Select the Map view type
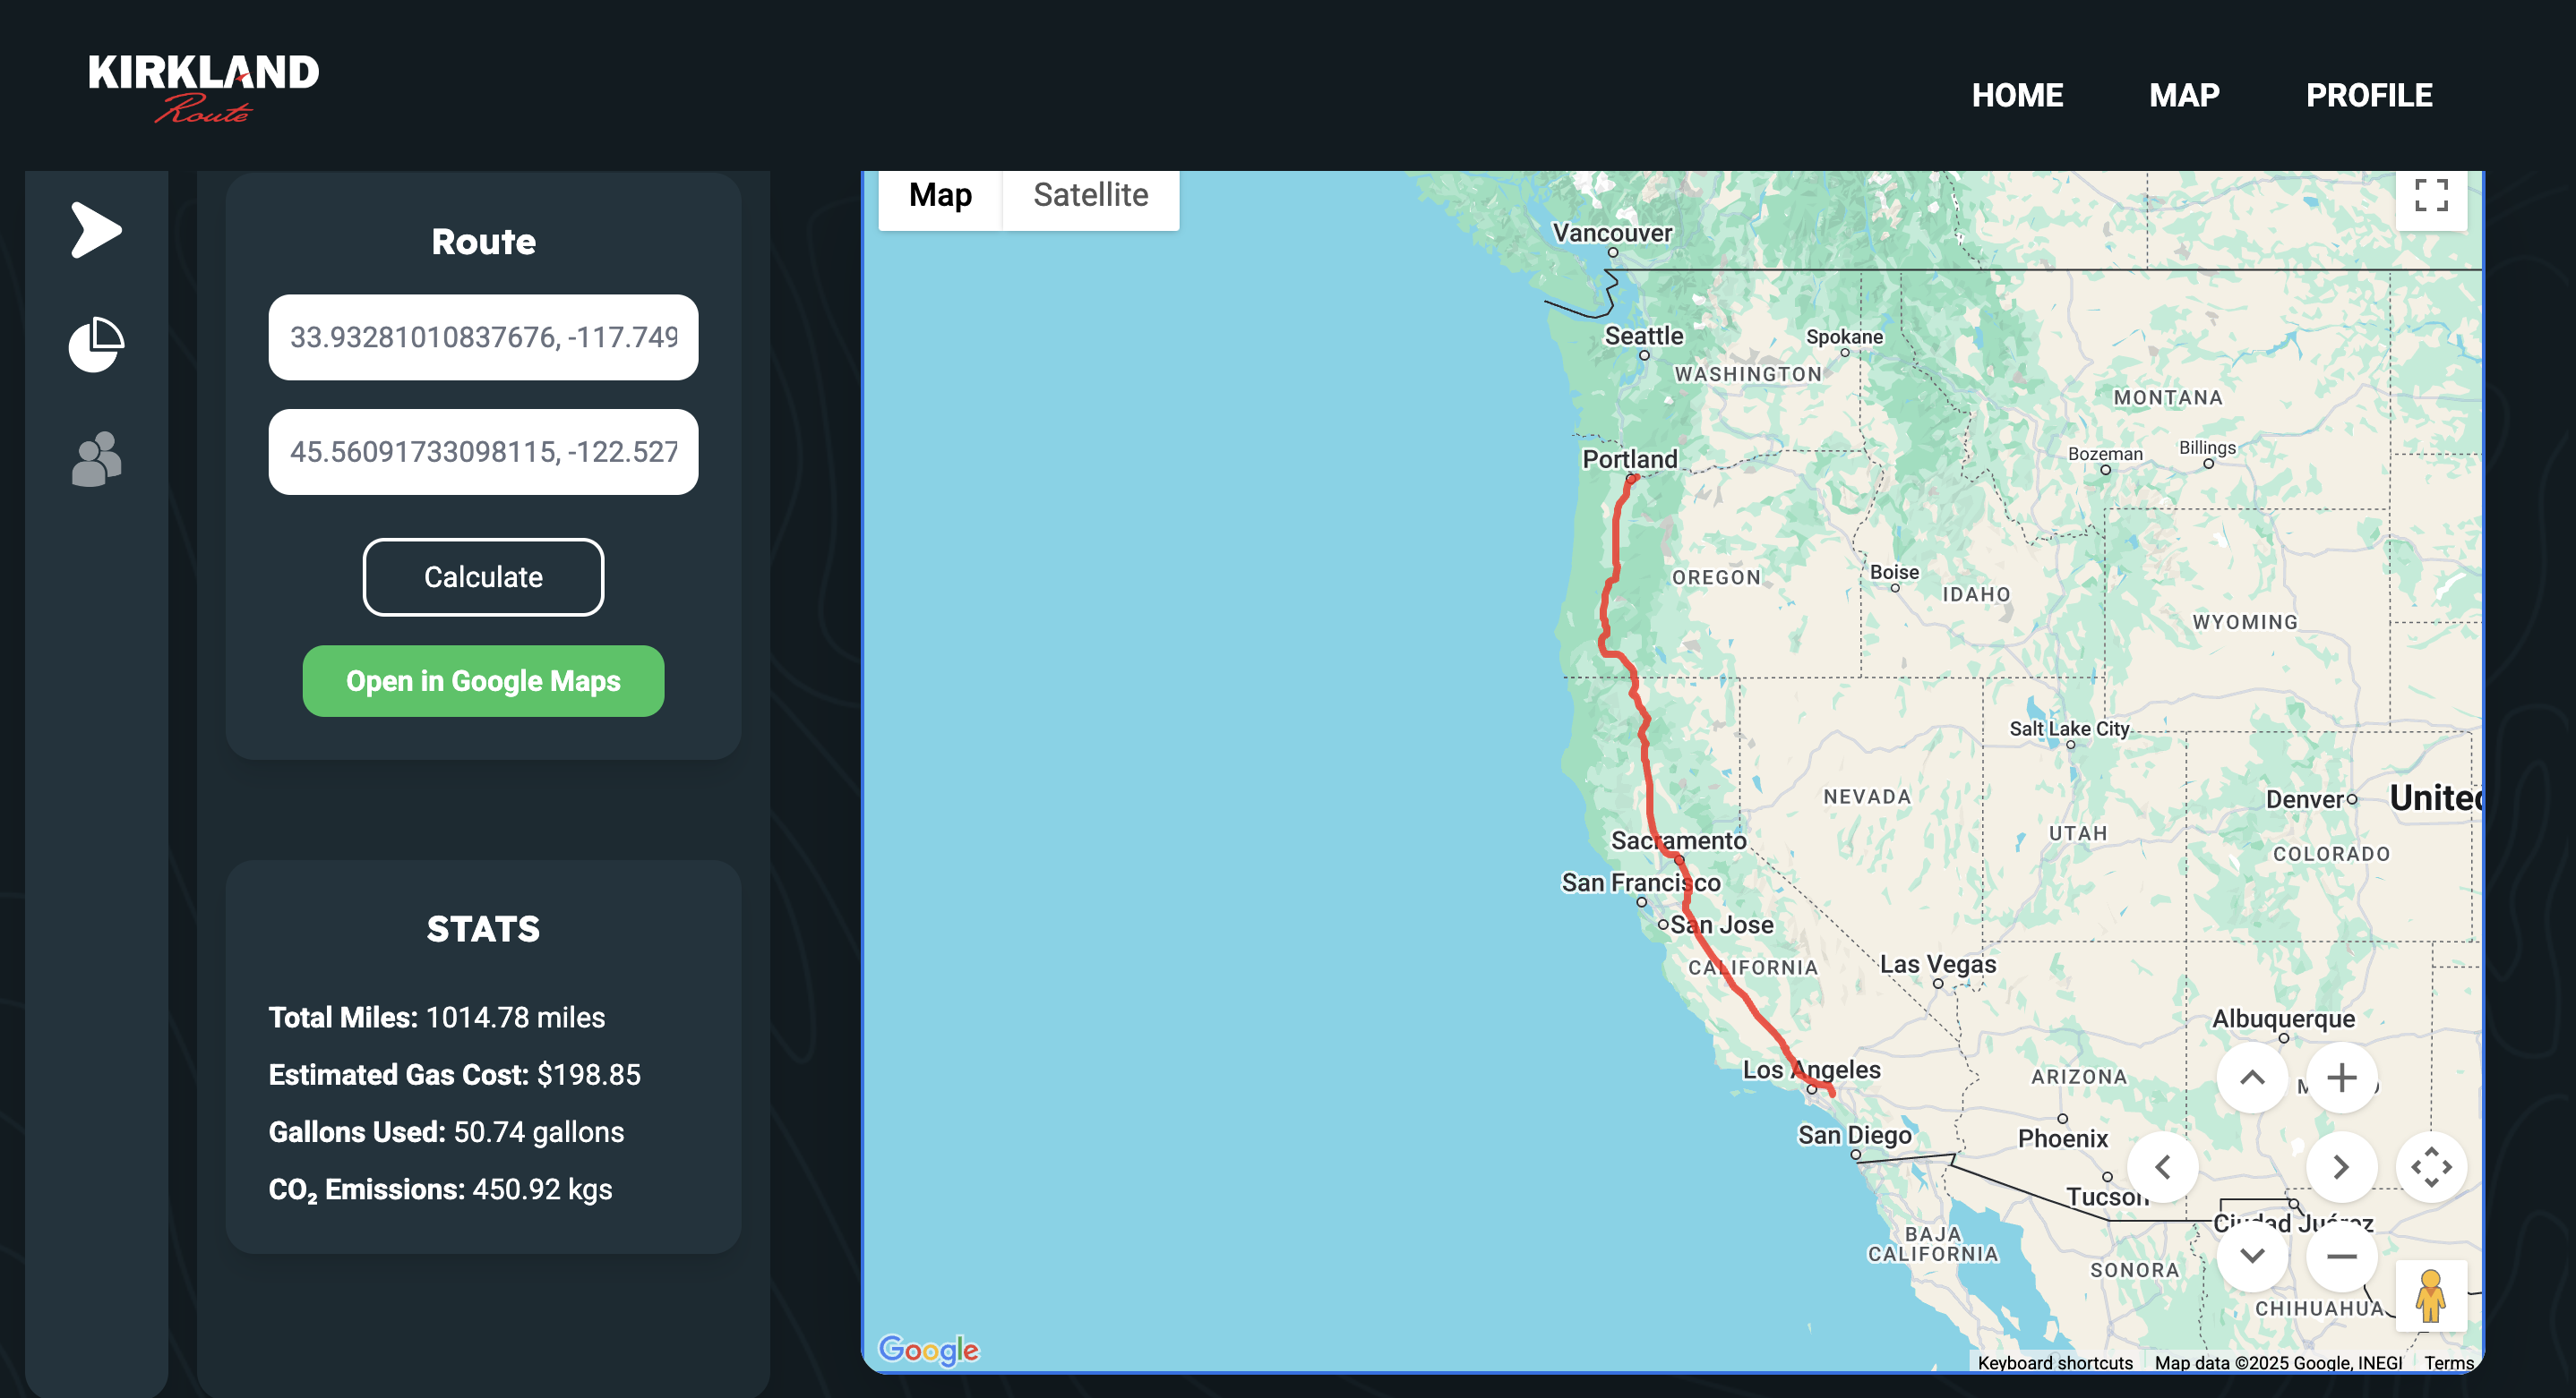 pos(940,195)
